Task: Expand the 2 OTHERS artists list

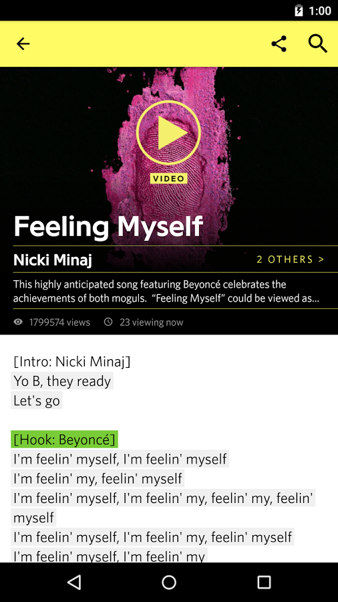Action: (291, 260)
